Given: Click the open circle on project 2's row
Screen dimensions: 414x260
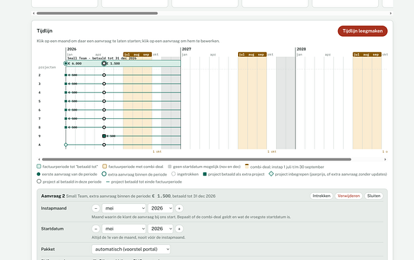Looking at the screenshot, I should [x=104, y=75].
